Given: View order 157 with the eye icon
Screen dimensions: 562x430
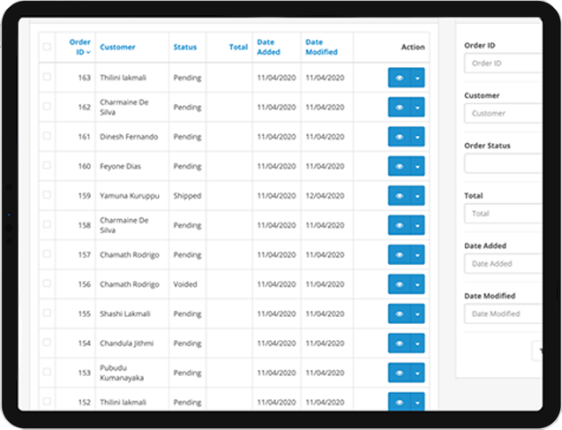Looking at the screenshot, I should pyautogui.click(x=399, y=255).
